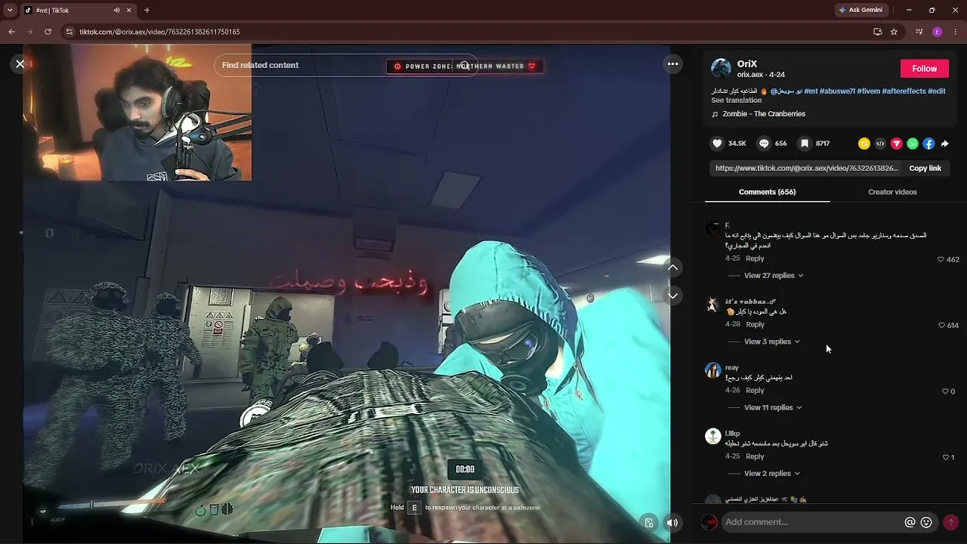Expand View 2 replies
Screen dimensions: 967x544
point(771,474)
